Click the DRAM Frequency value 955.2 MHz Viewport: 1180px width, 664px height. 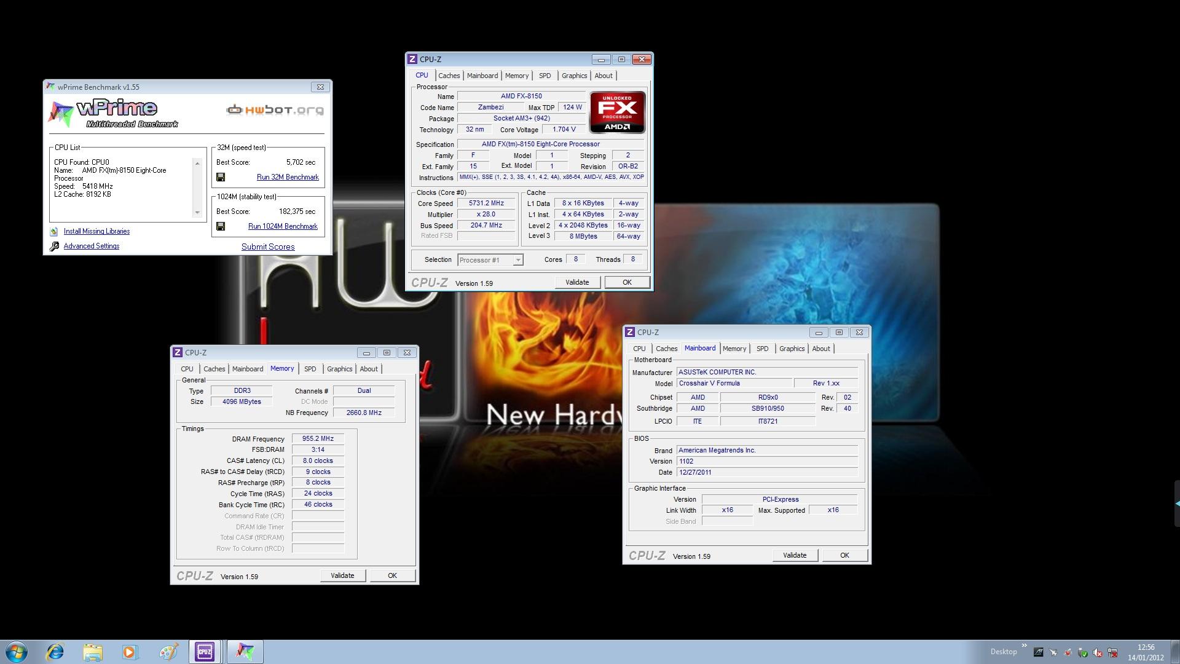pyautogui.click(x=318, y=439)
